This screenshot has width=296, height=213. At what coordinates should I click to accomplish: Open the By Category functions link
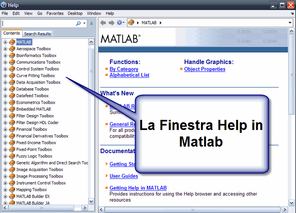[124, 69]
